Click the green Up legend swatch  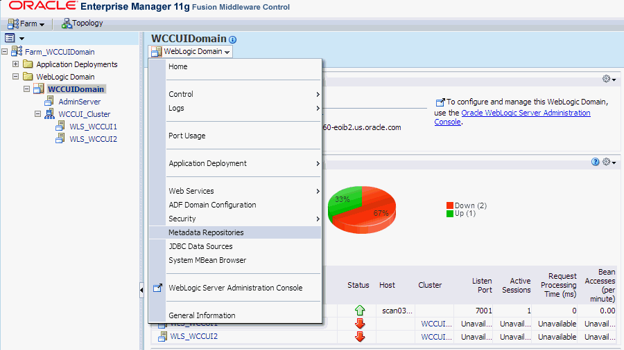(x=450, y=214)
